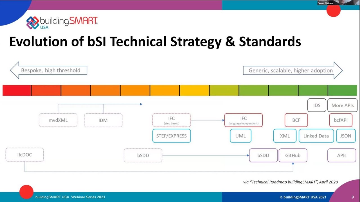Select the More APIs box
360x202 pixels.
[343, 105]
